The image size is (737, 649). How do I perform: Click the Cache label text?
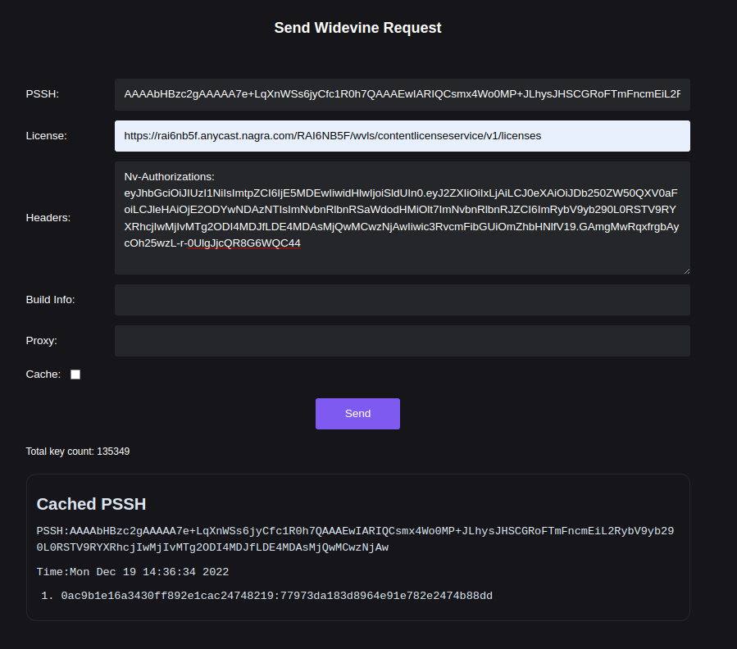(x=43, y=374)
